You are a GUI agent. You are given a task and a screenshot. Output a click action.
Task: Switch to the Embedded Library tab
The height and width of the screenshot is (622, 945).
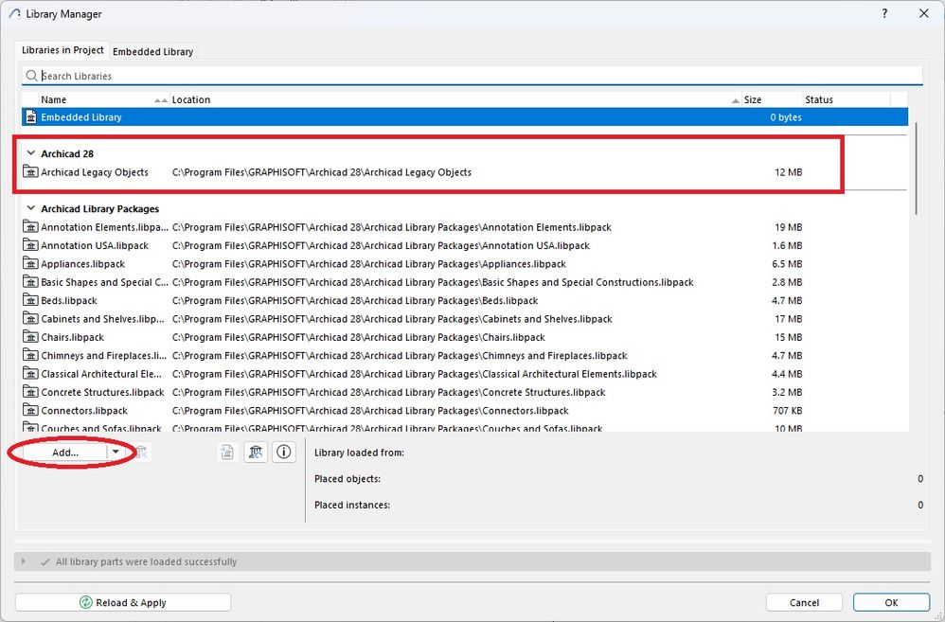click(x=153, y=52)
